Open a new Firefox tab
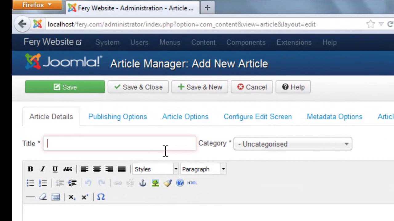394x221 pixels. point(207,8)
